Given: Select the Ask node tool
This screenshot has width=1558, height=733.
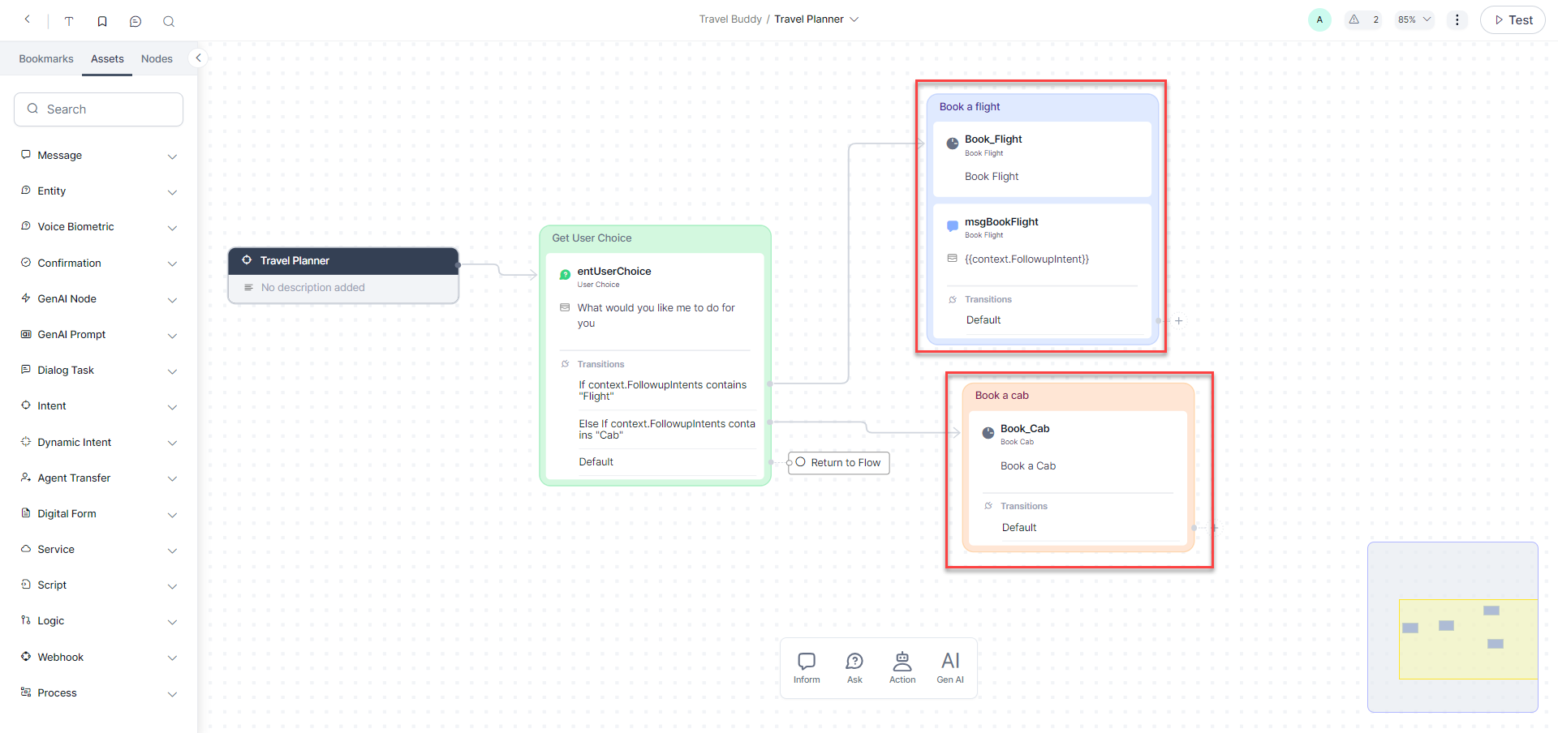Looking at the screenshot, I should (854, 668).
